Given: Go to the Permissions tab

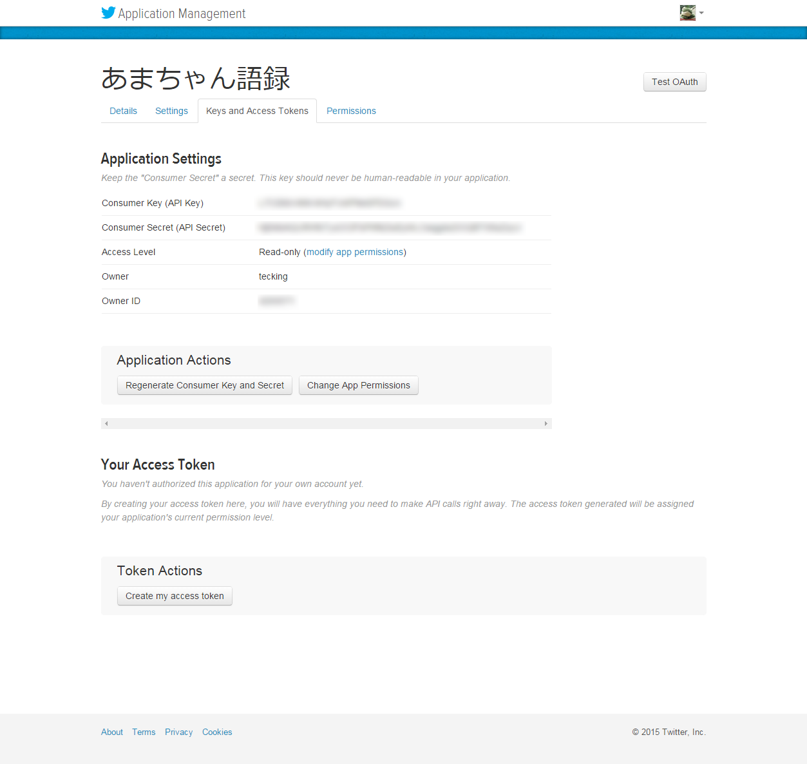Looking at the screenshot, I should point(351,111).
